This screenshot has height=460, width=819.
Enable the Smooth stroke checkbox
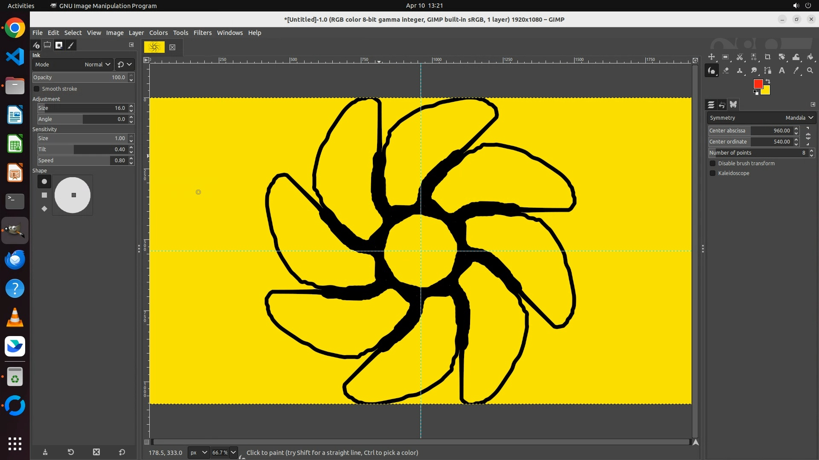coord(37,89)
